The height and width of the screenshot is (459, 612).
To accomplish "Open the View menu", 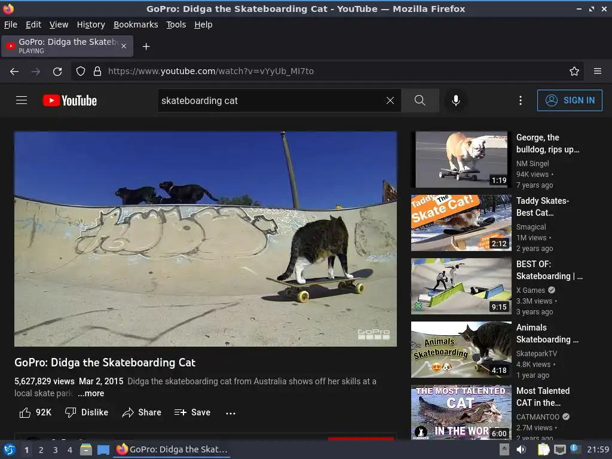I will click(59, 25).
